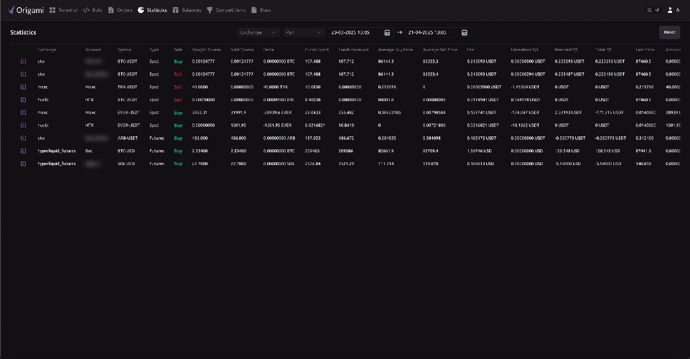Go to the Bots section

pyautogui.click(x=93, y=10)
